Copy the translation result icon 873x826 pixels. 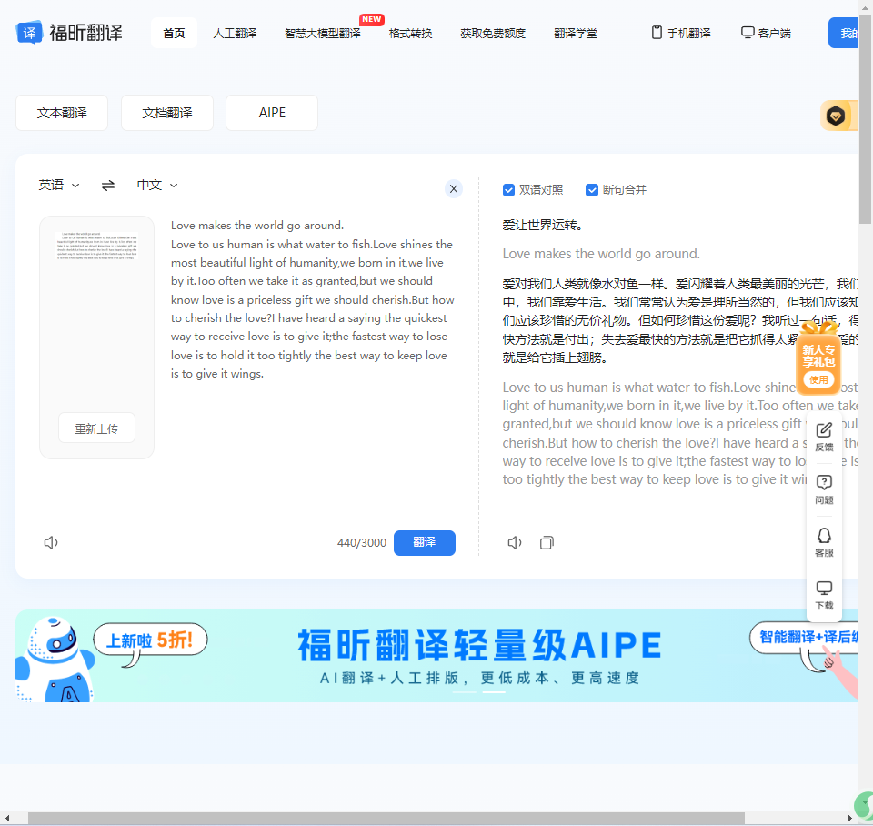click(x=547, y=542)
